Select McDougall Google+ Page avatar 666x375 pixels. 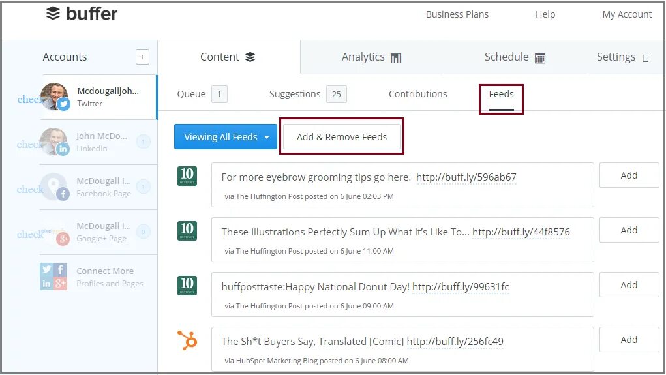point(54,232)
